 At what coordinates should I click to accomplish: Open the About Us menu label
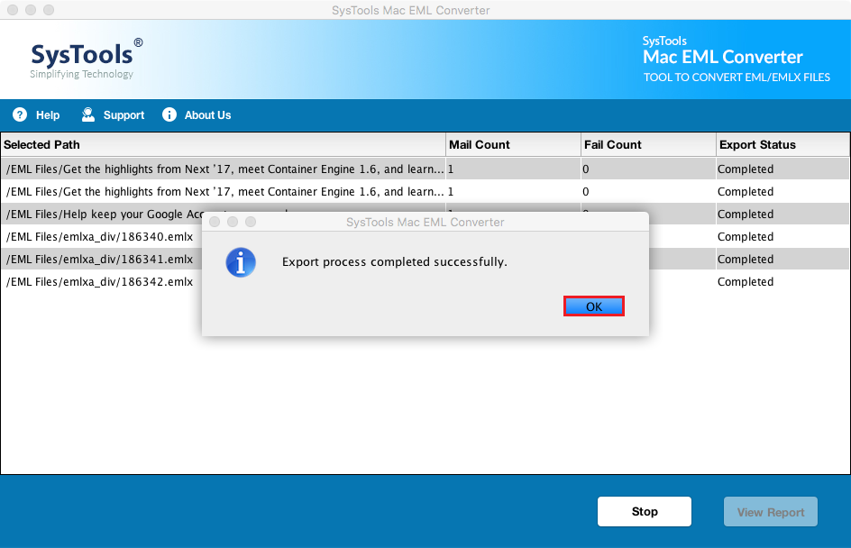point(208,115)
